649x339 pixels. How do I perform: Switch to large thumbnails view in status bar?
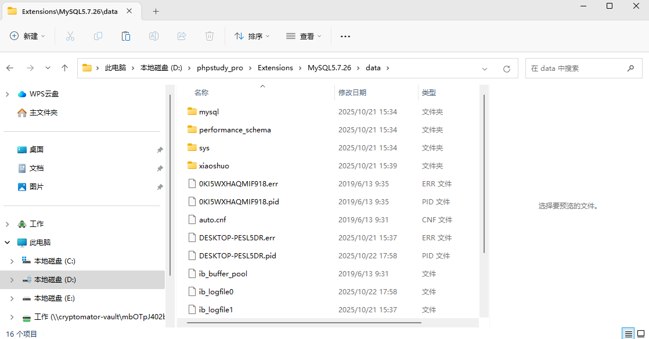click(x=640, y=334)
